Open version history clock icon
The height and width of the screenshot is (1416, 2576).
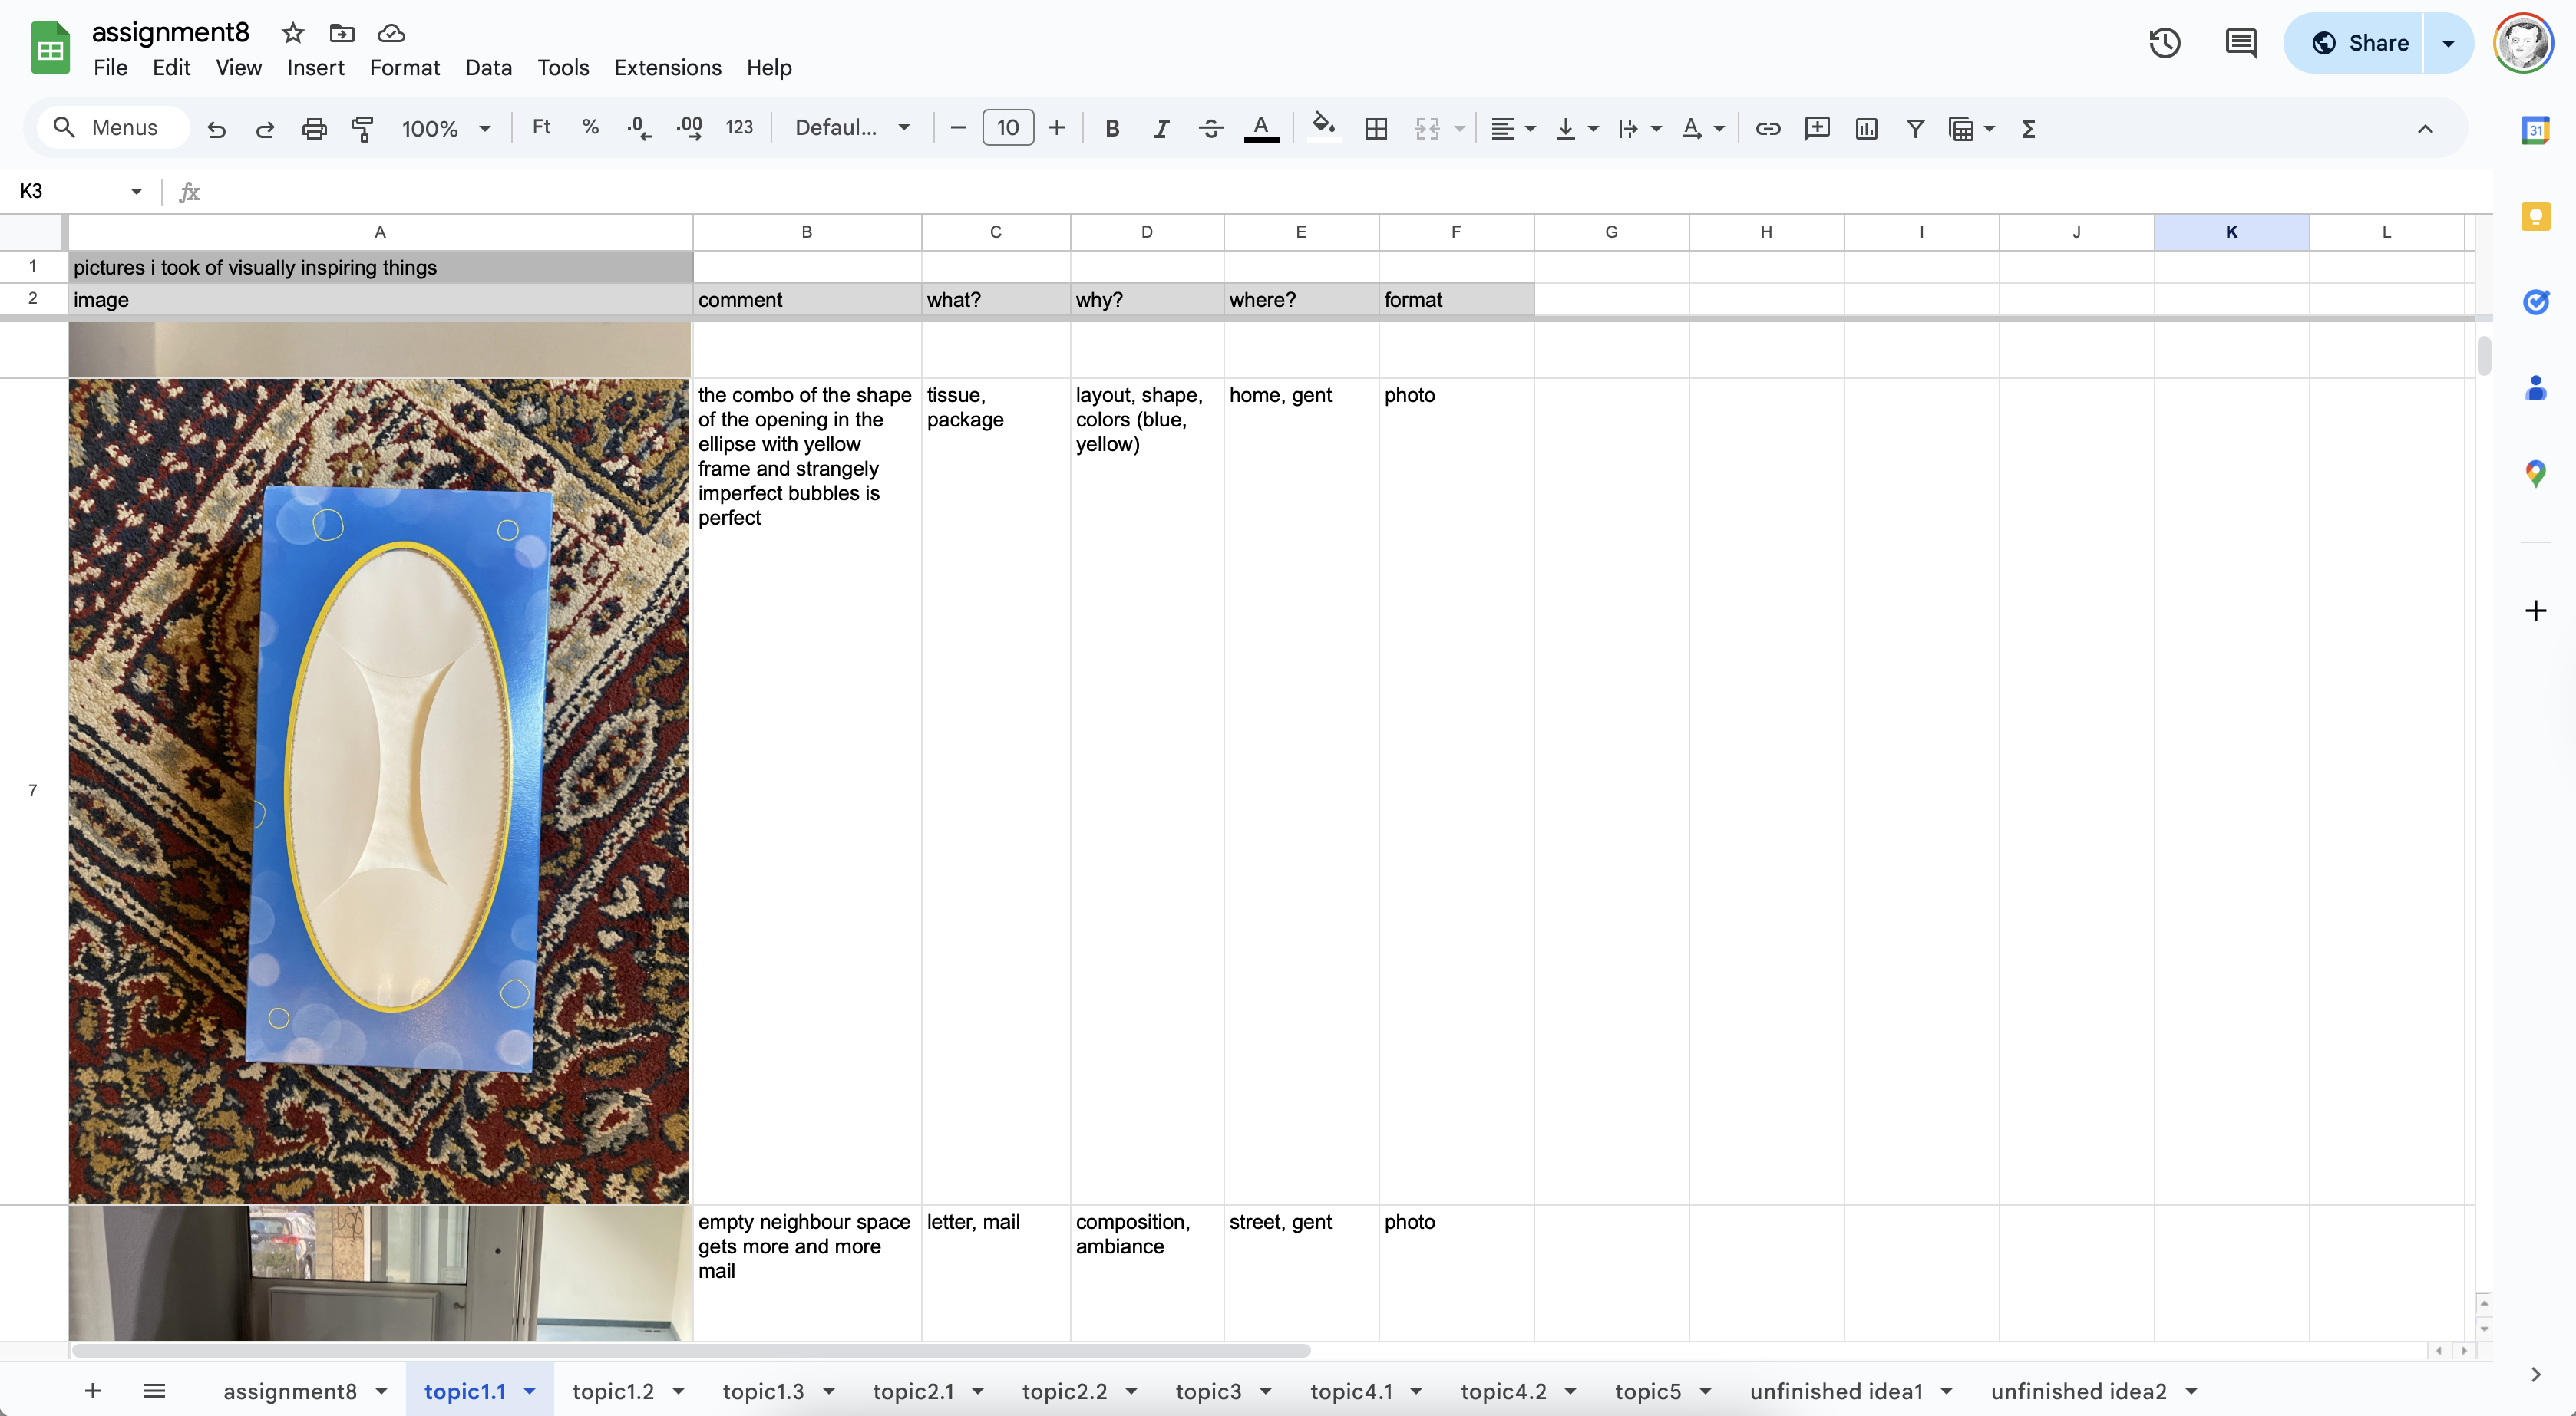(2164, 43)
